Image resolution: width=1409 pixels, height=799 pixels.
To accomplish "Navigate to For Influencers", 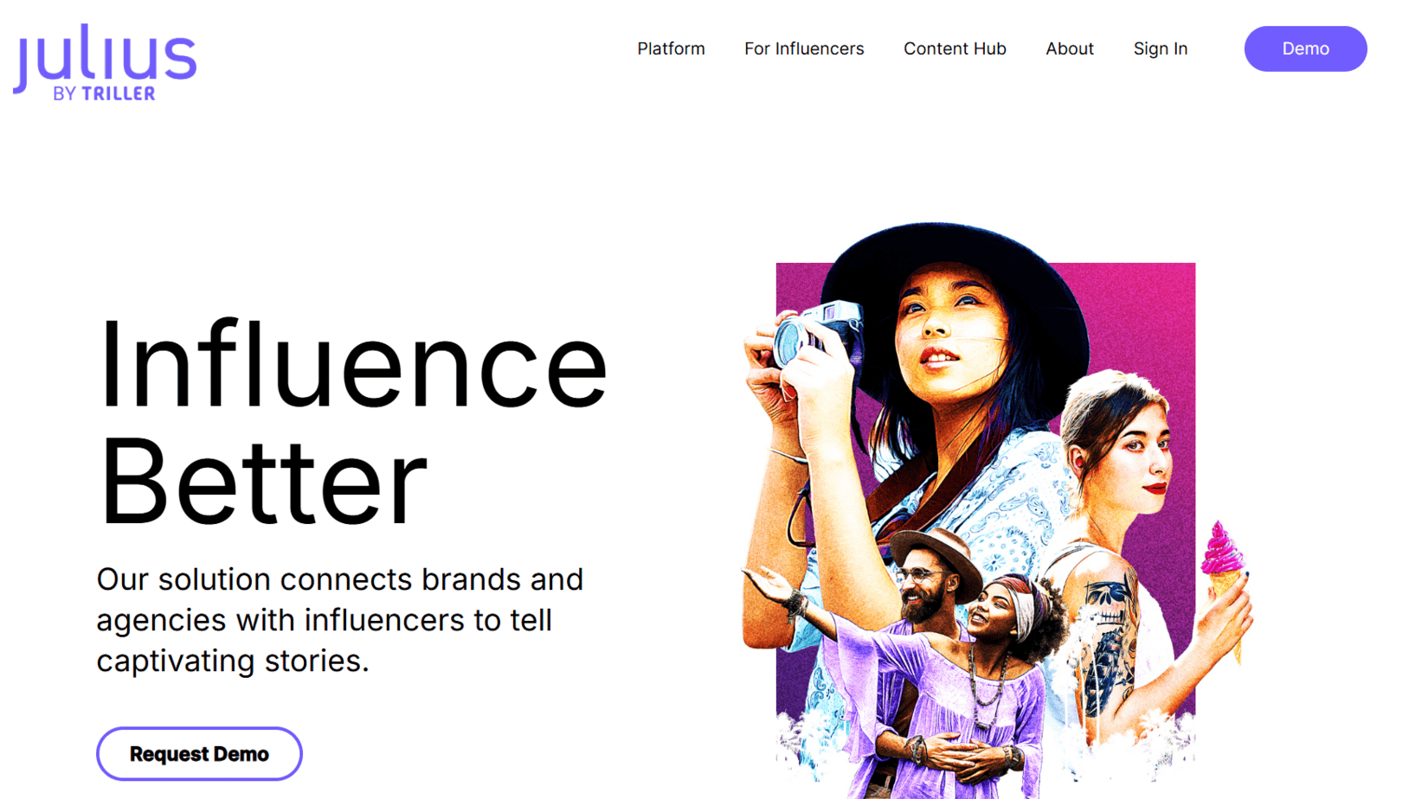I will tap(803, 49).
